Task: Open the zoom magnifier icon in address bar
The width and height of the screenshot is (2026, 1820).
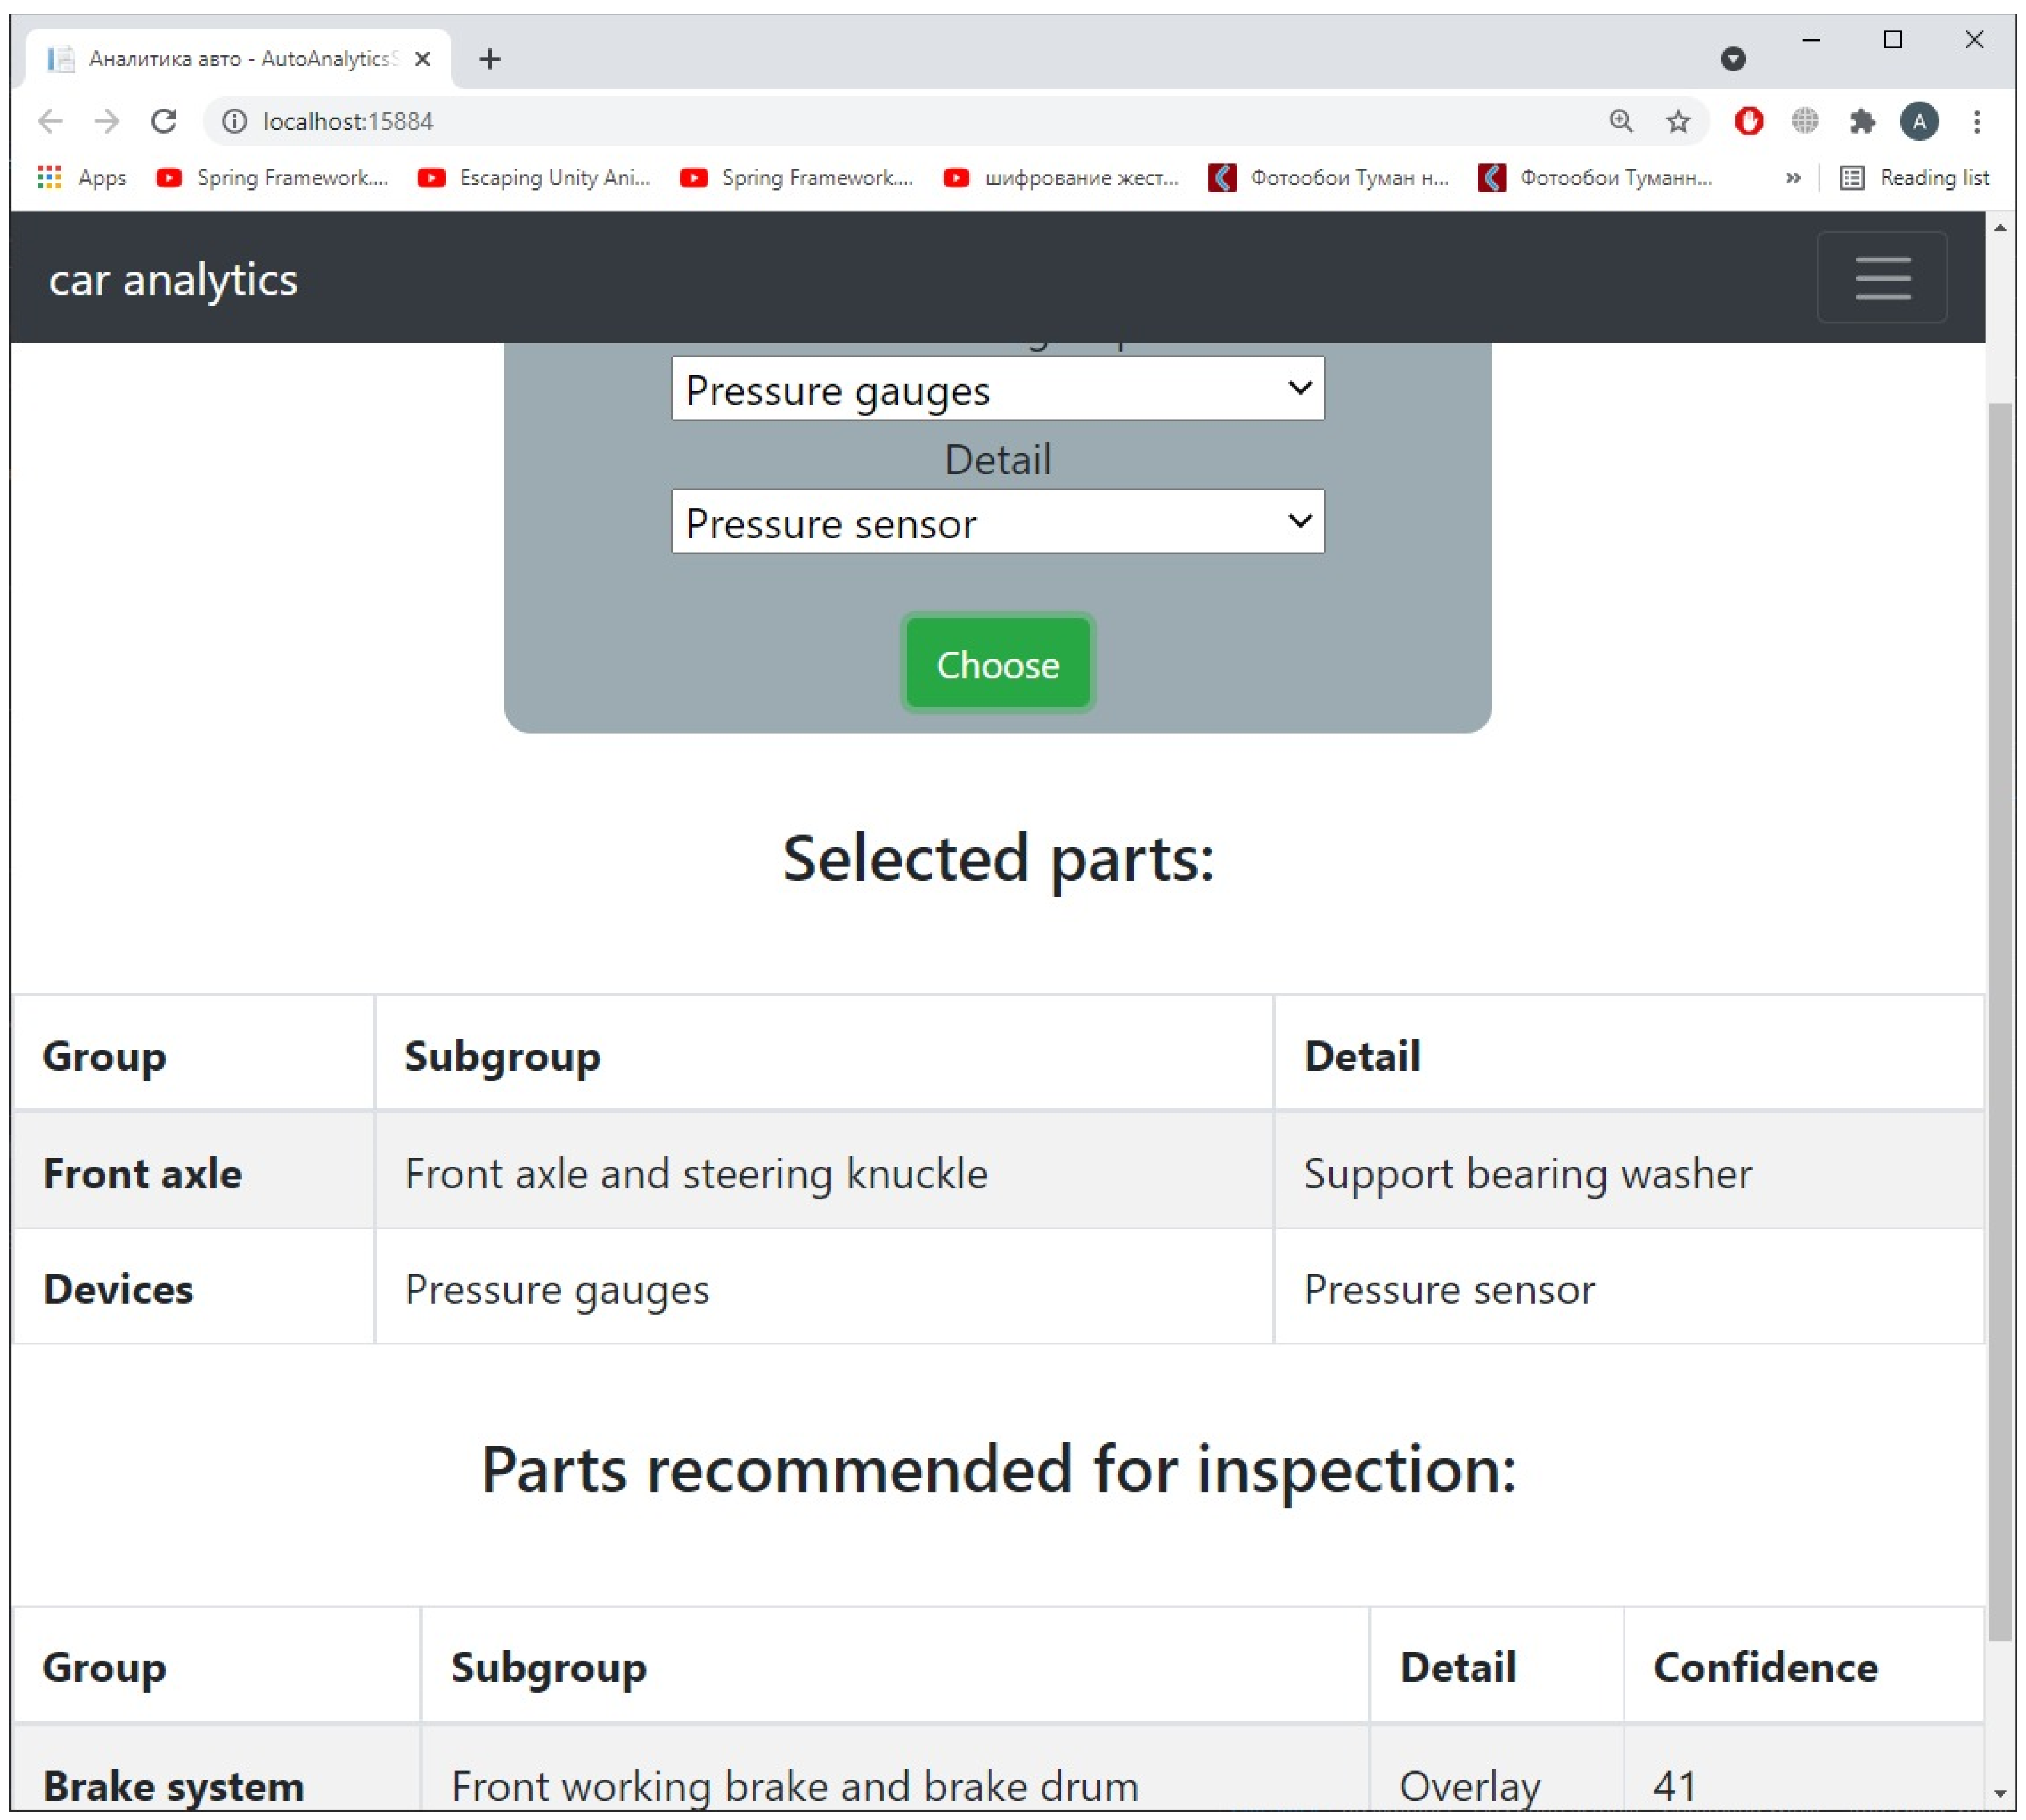Action: point(1620,121)
